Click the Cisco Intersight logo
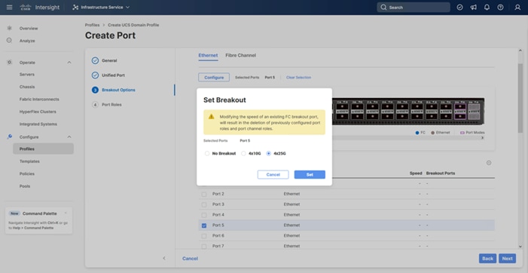 click(40, 7)
